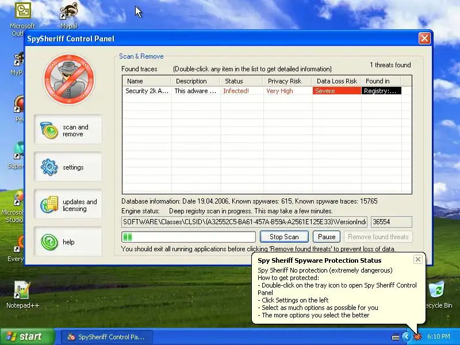
Task: Click Remove found threats button
Action: [378, 237]
